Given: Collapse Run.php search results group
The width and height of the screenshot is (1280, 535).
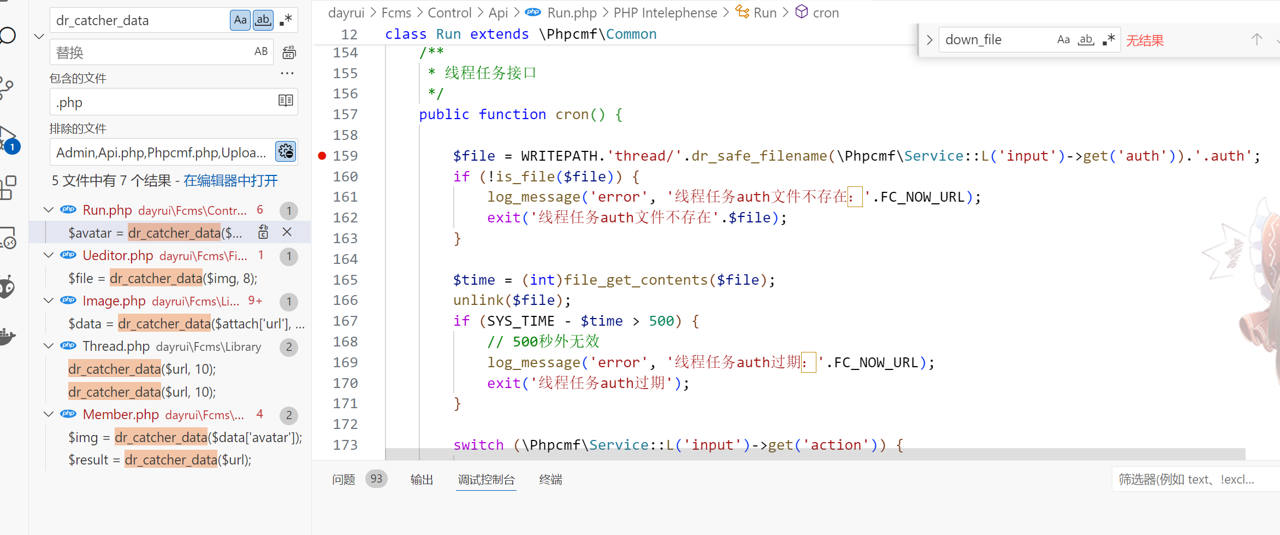Looking at the screenshot, I should click(x=49, y=210).
